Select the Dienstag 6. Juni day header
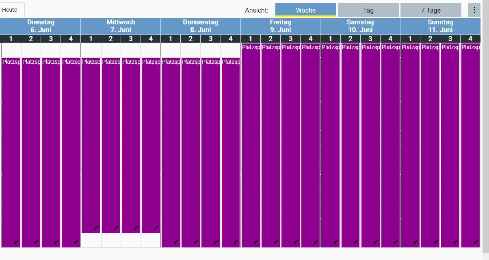This screenshot has width=489, height=260. pos(41,26)
